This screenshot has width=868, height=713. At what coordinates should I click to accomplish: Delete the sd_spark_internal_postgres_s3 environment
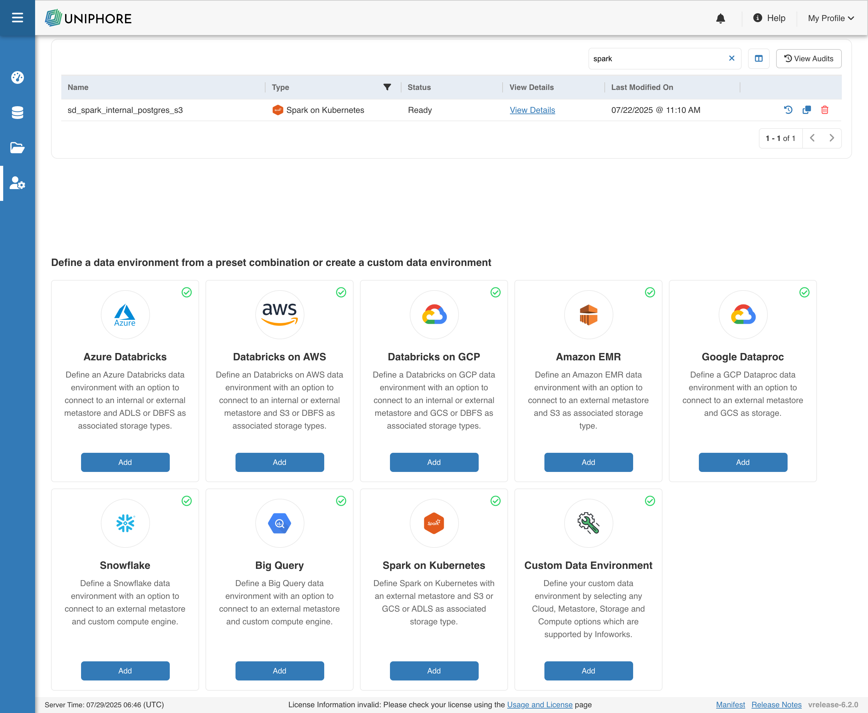(x=824, y=110)
